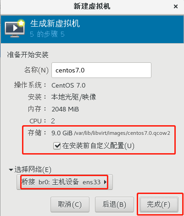184x216 pixels.
Task: Tick the customize-before-install checkbox box
Action: click(57, 146)
